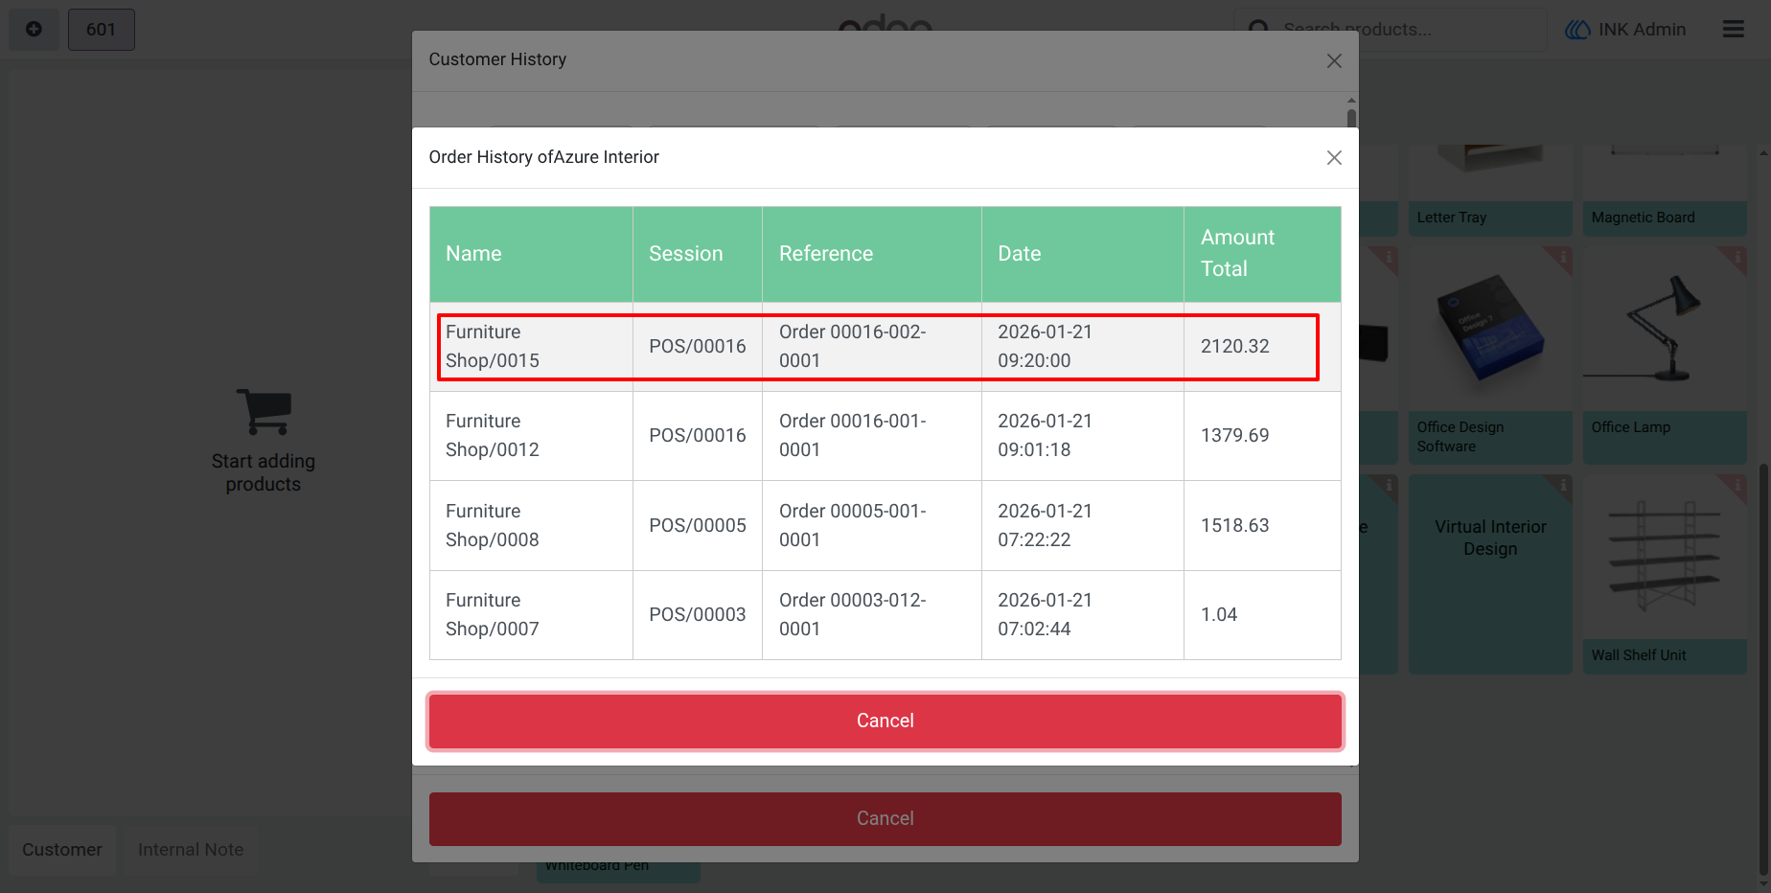Open info icon on Office Design Software

coord(1562,257)
